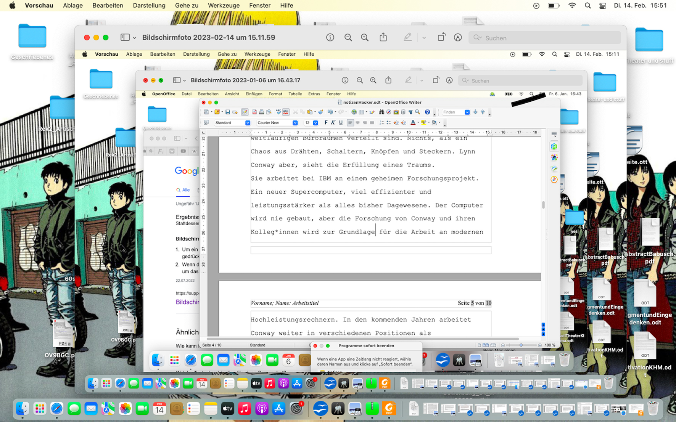
Task: Show battery status in the menu bar
Action: 554,5
